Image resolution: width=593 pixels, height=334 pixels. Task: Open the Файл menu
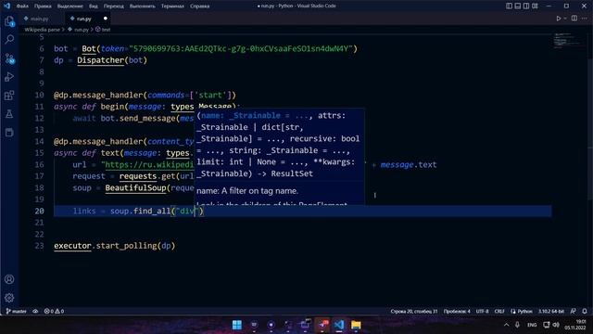click(x=22, y=6)
